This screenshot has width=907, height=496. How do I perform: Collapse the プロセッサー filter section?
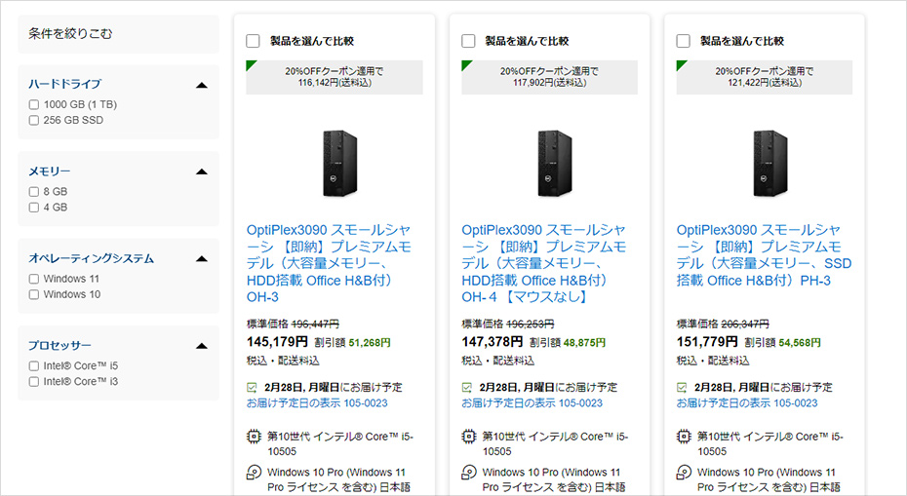pyautogui.click(x=202, y=346)
